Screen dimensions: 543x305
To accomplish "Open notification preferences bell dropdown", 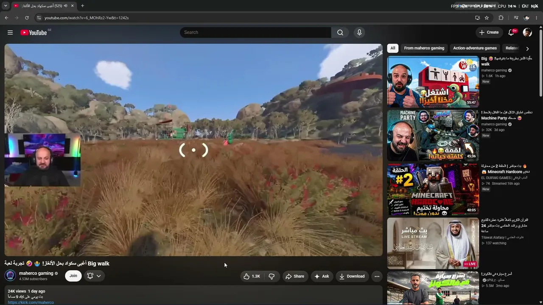I will click(x=94, y=276).
